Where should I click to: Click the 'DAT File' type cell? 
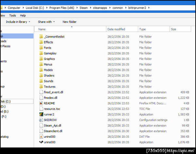(144, 137)
